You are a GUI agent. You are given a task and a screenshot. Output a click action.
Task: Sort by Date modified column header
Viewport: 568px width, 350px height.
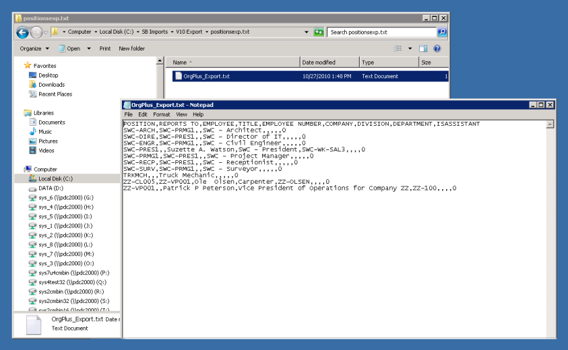tap(329, 62)
